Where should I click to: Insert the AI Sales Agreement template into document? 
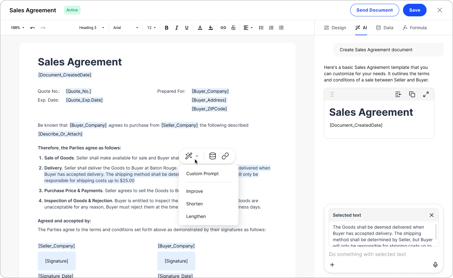pyautogui.click(x=398, y=94)
